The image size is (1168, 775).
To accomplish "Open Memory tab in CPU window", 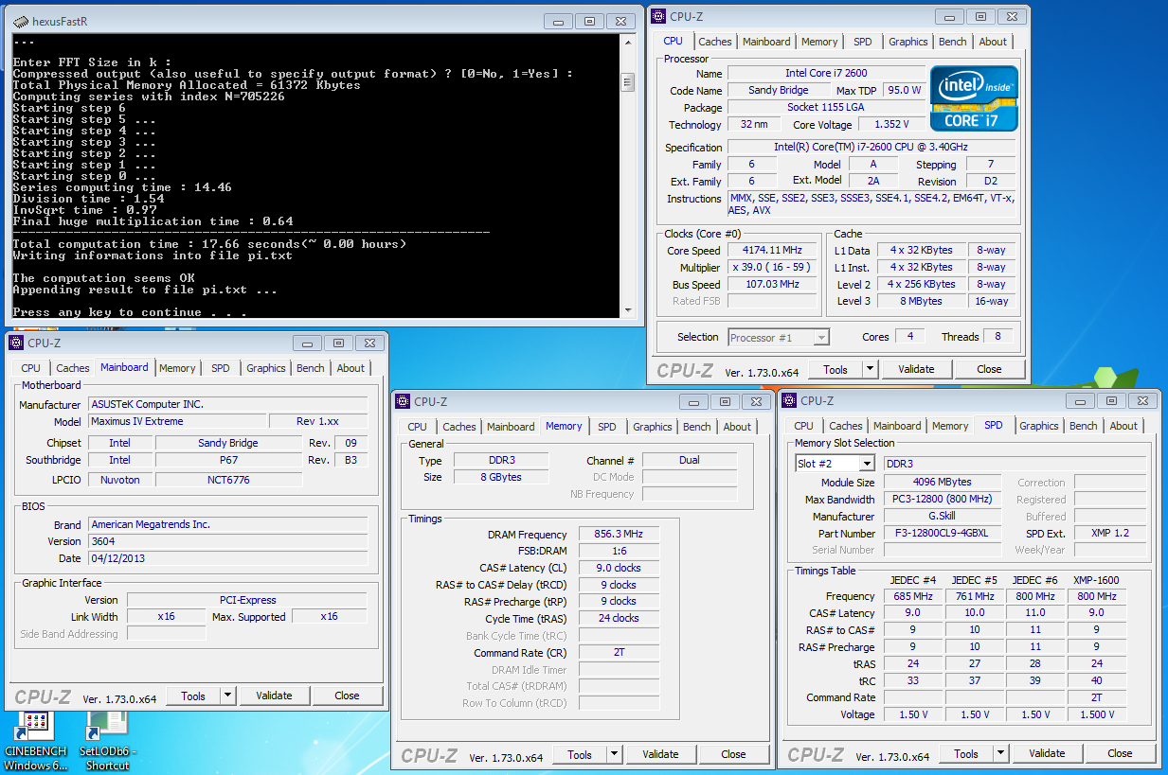I will pos(819,42).
